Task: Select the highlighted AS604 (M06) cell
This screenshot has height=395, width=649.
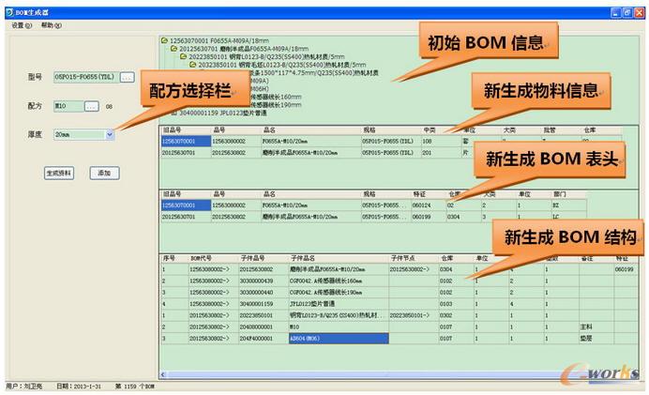Action: [x=337, y=338]
